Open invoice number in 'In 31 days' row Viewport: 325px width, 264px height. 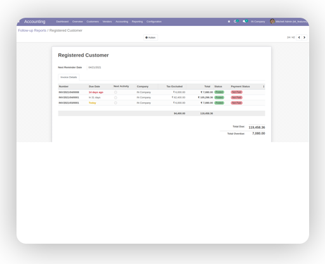[x=69, y=98]
